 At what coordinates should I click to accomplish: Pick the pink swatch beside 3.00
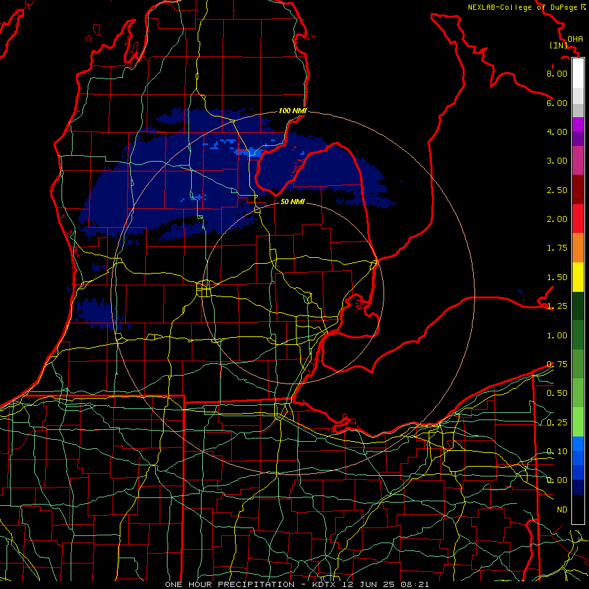(578, 160)
